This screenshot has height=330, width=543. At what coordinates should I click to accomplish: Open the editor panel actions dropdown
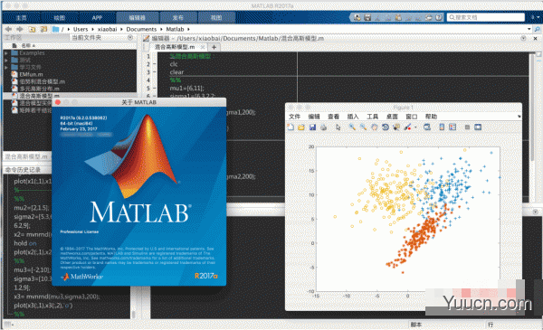[x=523, y=38]
